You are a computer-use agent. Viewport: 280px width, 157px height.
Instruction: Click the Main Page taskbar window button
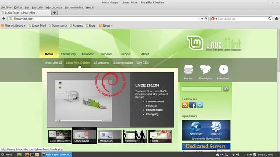coord(56,154)
